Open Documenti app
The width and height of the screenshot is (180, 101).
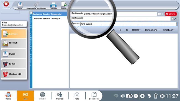94,96
